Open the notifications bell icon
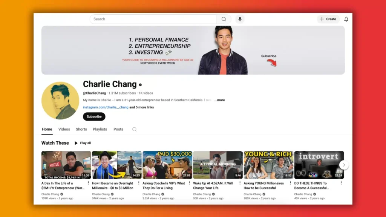 [346, 19]
